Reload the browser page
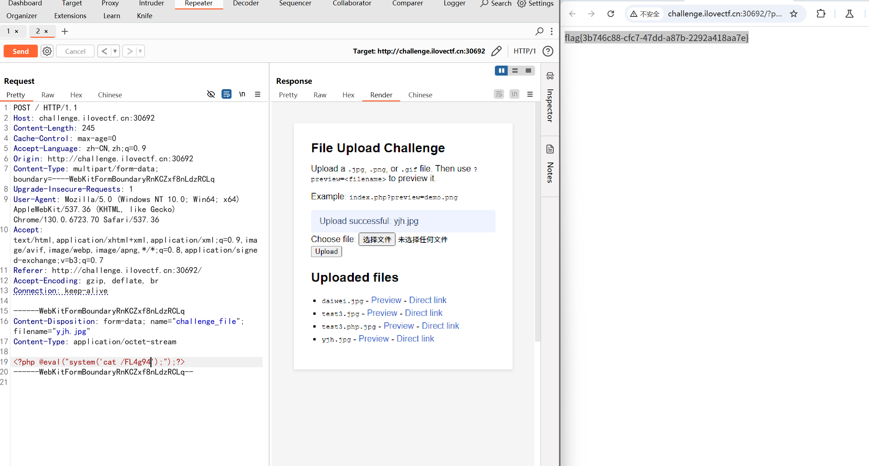Screen dimensions: 869x466 (x=611, y=14)
